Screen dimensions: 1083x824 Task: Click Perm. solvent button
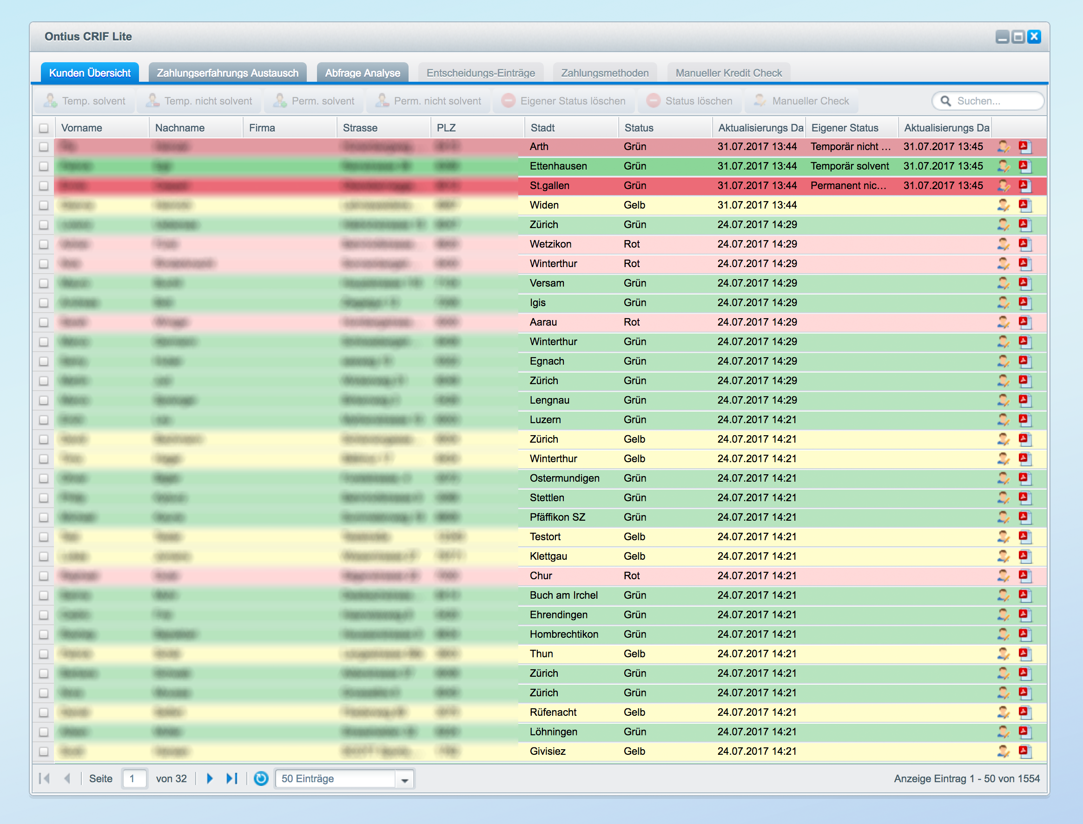tap(315, 101)
